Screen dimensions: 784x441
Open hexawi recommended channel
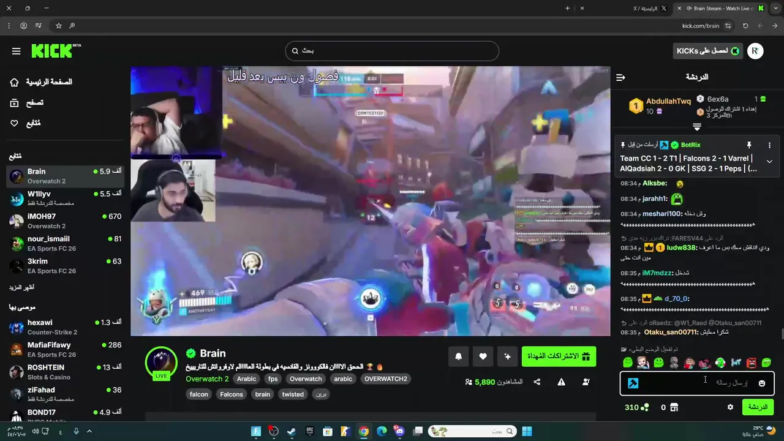click(66, 327)
